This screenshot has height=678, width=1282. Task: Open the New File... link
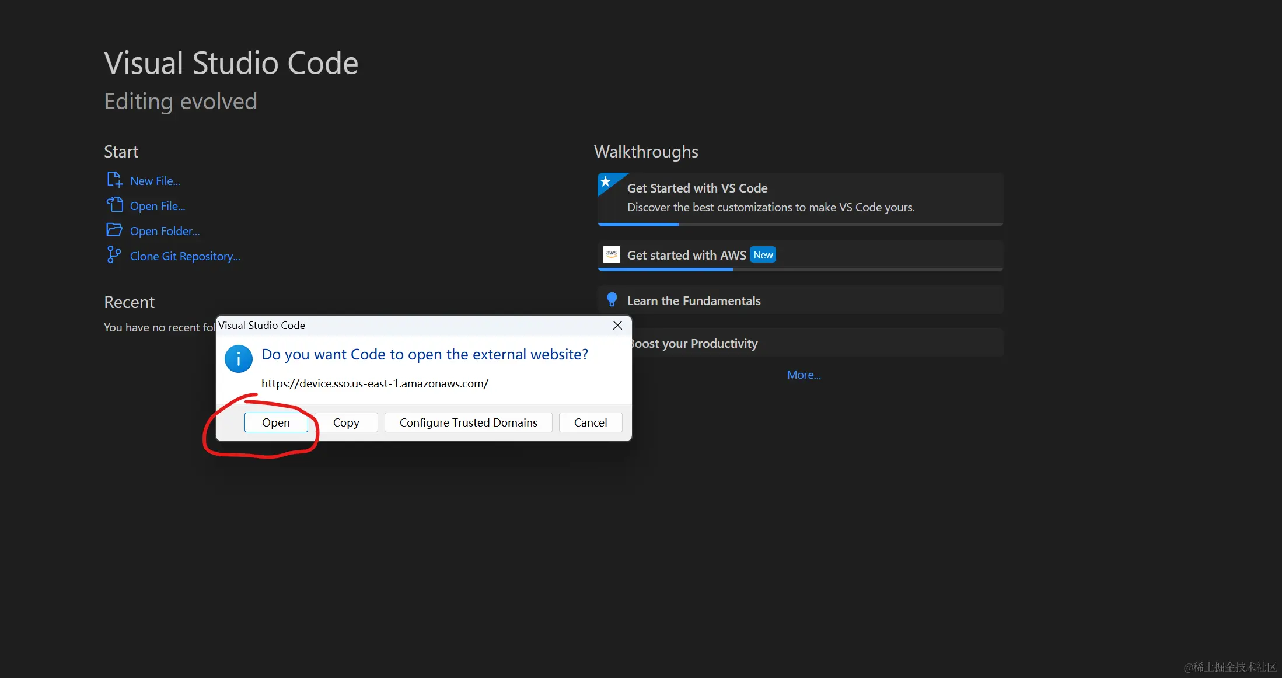(x=155, y=181)
